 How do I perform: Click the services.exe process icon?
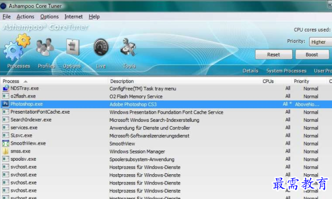6,127
